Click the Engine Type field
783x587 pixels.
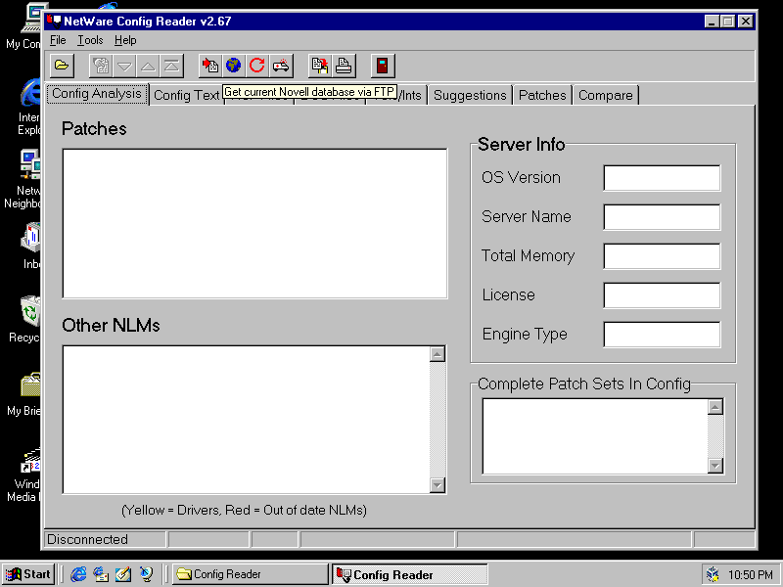[662, 335]
